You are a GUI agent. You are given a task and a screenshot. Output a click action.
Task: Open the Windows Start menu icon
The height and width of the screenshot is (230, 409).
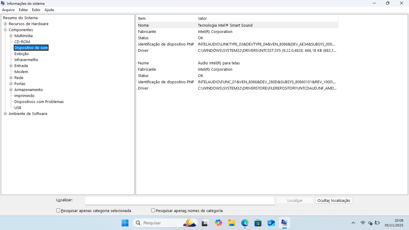coord(125,223)
